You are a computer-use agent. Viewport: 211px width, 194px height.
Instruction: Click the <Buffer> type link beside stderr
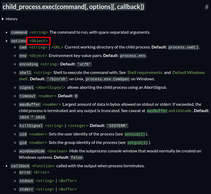(x=68, y=189)
